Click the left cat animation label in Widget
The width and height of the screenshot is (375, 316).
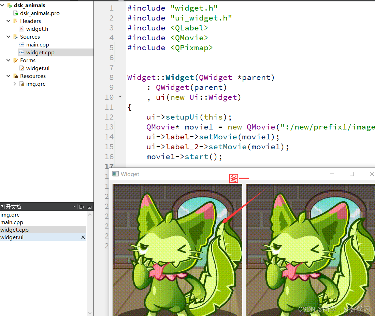pos(177,250)
